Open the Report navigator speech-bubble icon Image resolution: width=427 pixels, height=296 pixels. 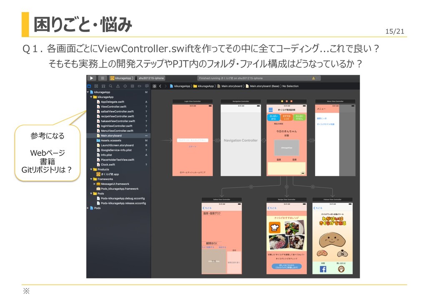tap(147, 86)
